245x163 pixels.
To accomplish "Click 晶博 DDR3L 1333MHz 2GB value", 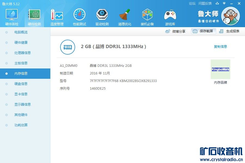I will (x=111, y=66).
